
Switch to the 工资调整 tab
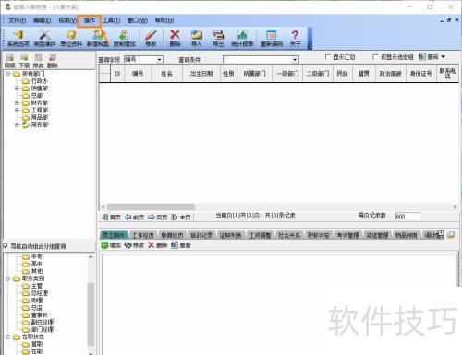coord(260,235)
